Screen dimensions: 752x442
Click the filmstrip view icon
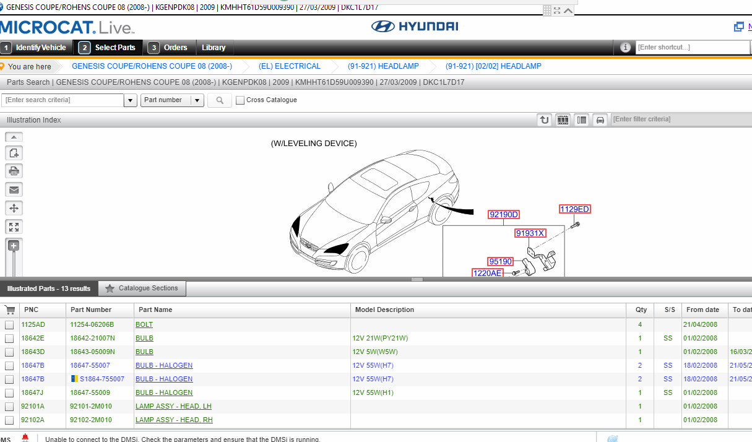click(x=563, y=120)
